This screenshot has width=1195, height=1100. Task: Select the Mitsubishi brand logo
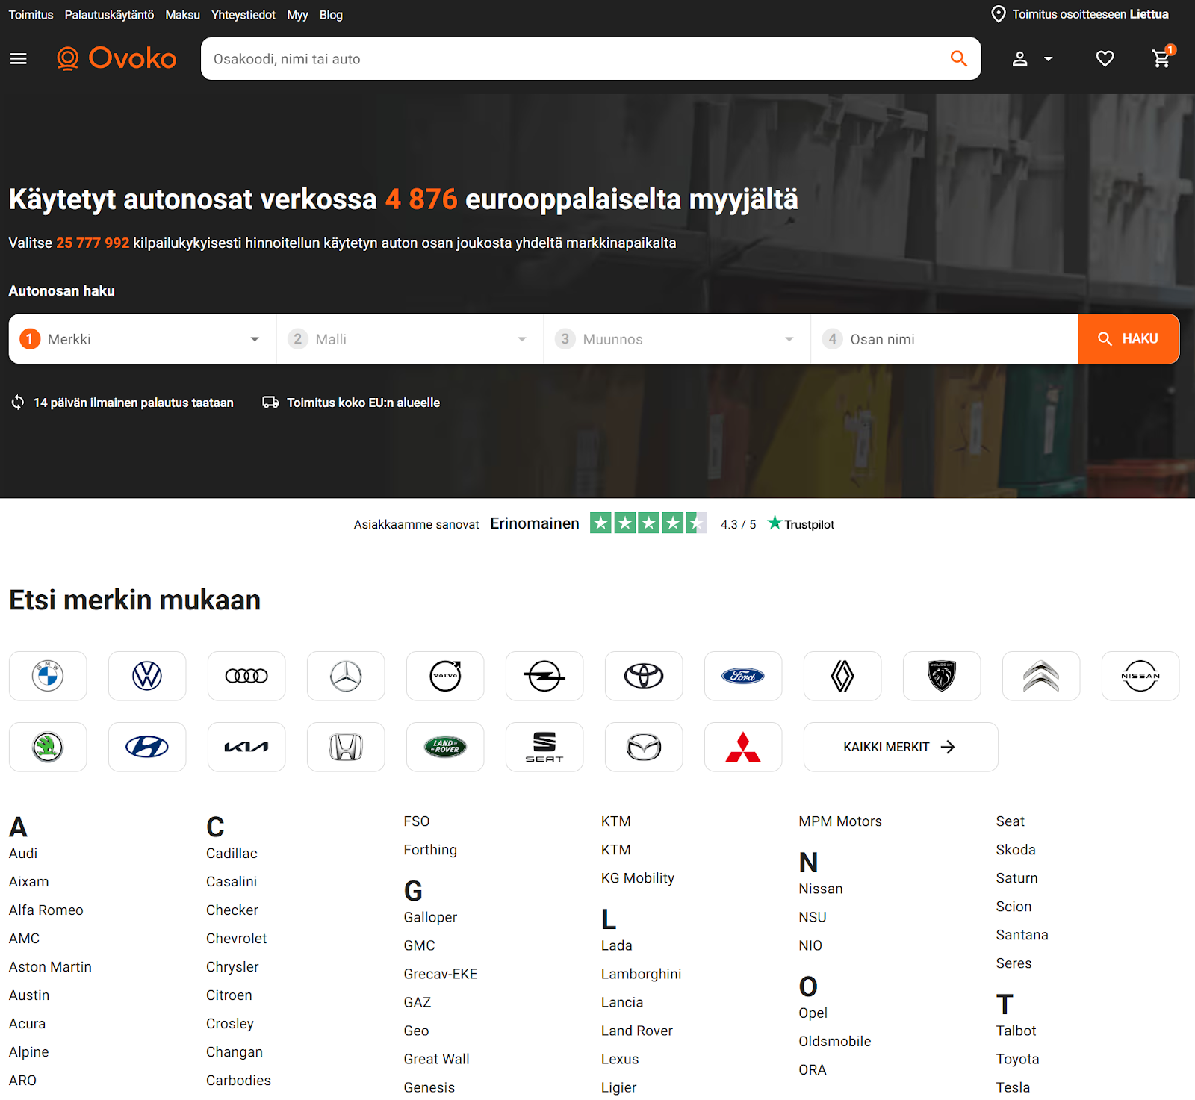743,747
